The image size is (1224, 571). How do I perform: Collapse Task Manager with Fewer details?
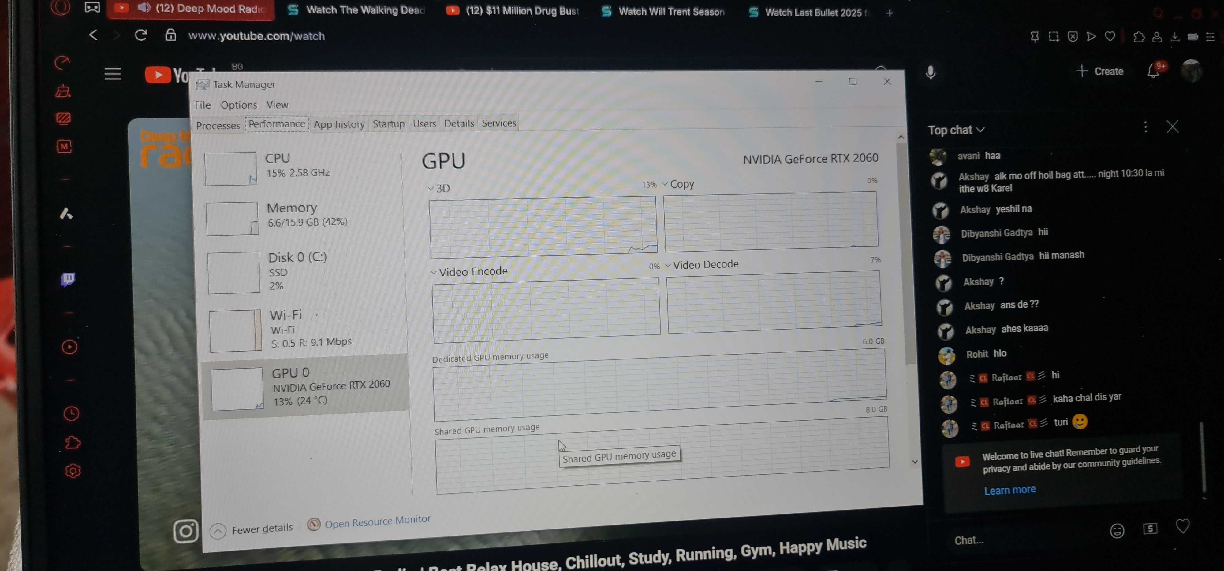tap(252, 529)
